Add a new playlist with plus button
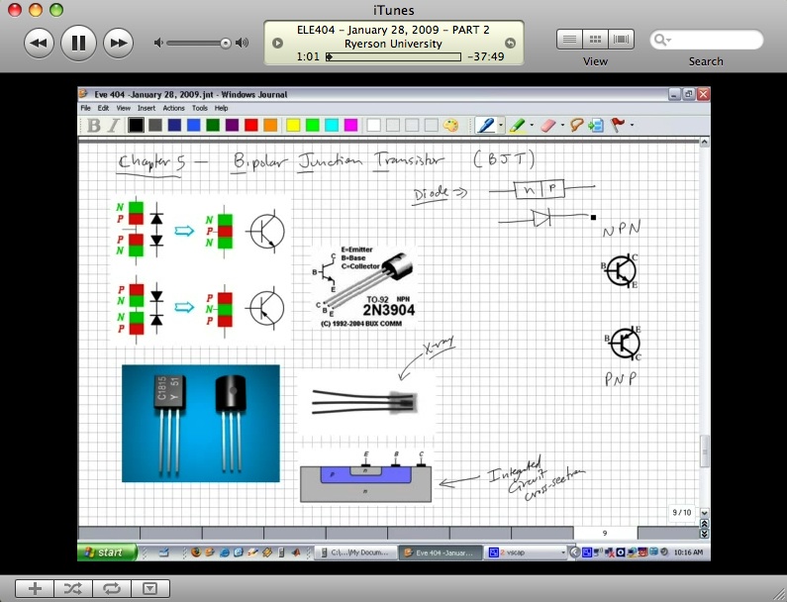Screen dimensions: 787x602 (35, 588)
